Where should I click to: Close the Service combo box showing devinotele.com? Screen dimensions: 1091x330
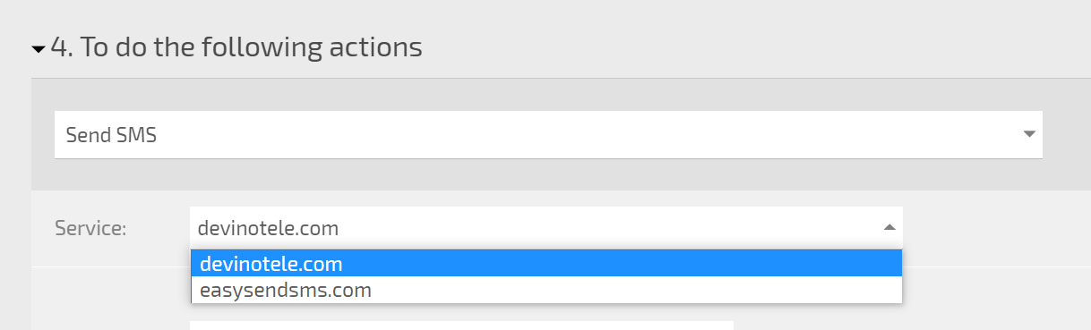pos(545,227)
